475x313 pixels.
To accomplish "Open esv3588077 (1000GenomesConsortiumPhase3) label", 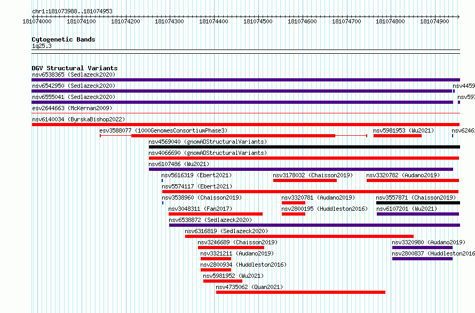I will click(x=163, y=130).
